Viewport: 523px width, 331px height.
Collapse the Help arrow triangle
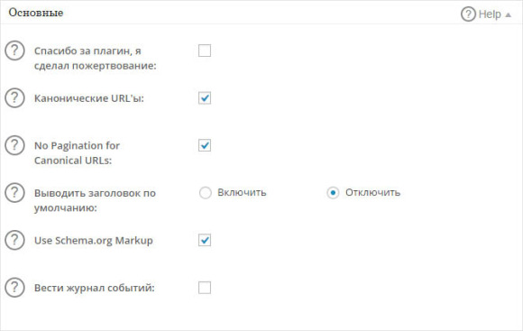[509, 14]
